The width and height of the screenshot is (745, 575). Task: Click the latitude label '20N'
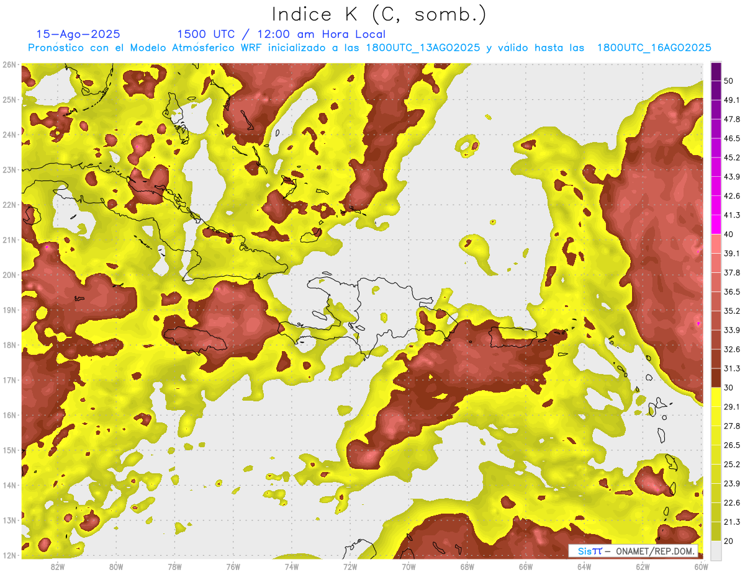pos(9,275)
